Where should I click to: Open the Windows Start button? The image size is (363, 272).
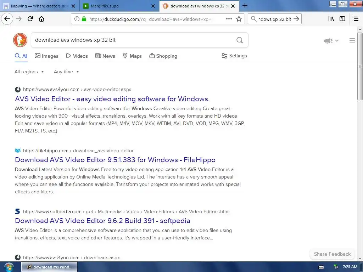pos(9,267)
